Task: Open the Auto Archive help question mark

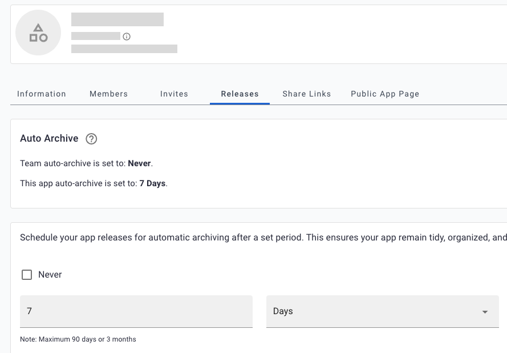Action: click(91, 139)
